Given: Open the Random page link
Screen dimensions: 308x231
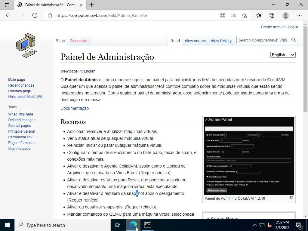Looking at the screenshot, I should point(20,91).
